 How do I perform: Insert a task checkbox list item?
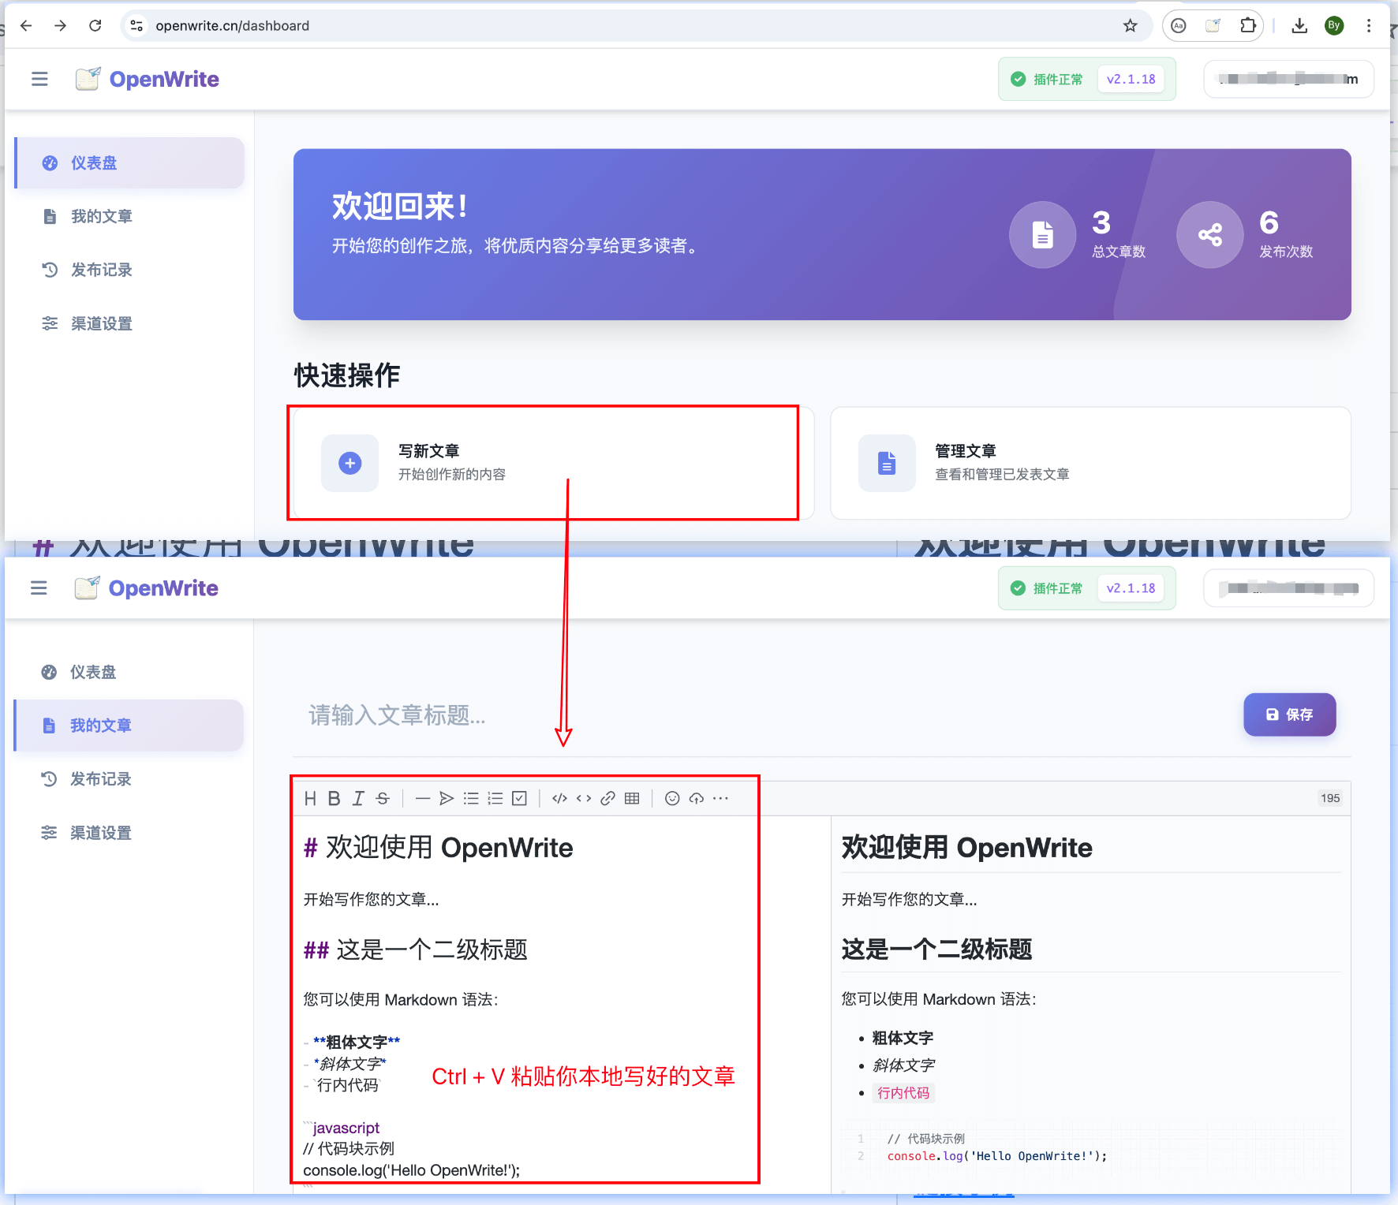point(519,798)
